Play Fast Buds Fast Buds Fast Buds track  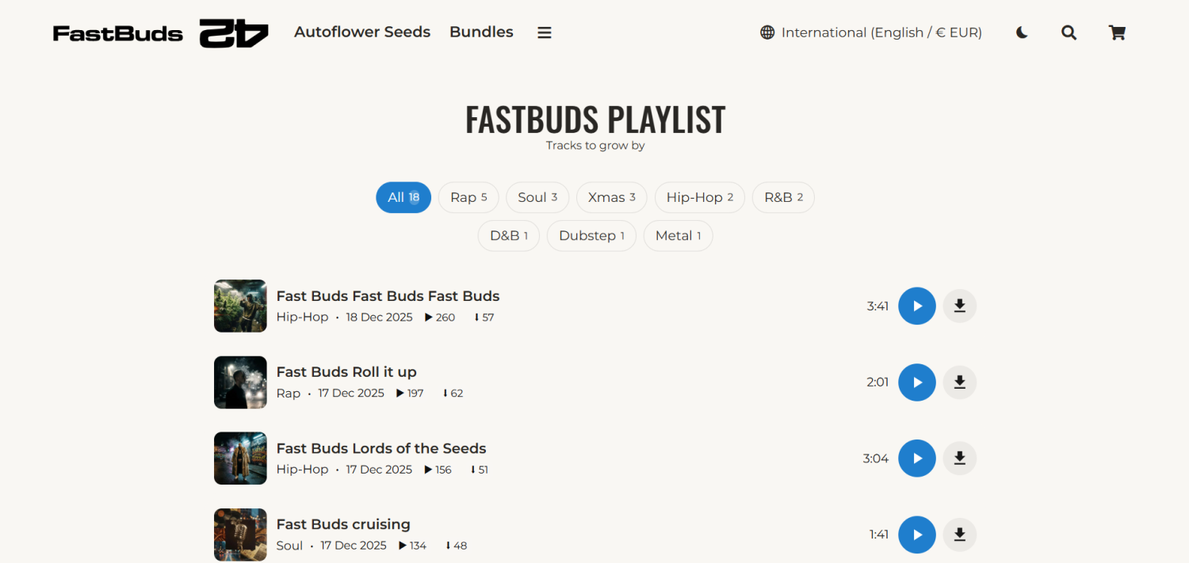pyautogui.click(x=916, y=306)
